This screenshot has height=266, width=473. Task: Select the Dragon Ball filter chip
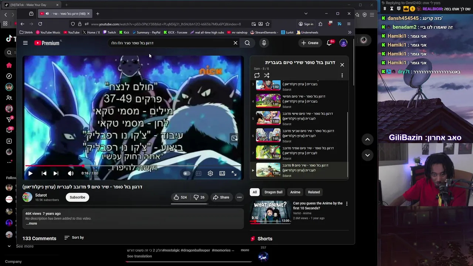tap(273, 192)
